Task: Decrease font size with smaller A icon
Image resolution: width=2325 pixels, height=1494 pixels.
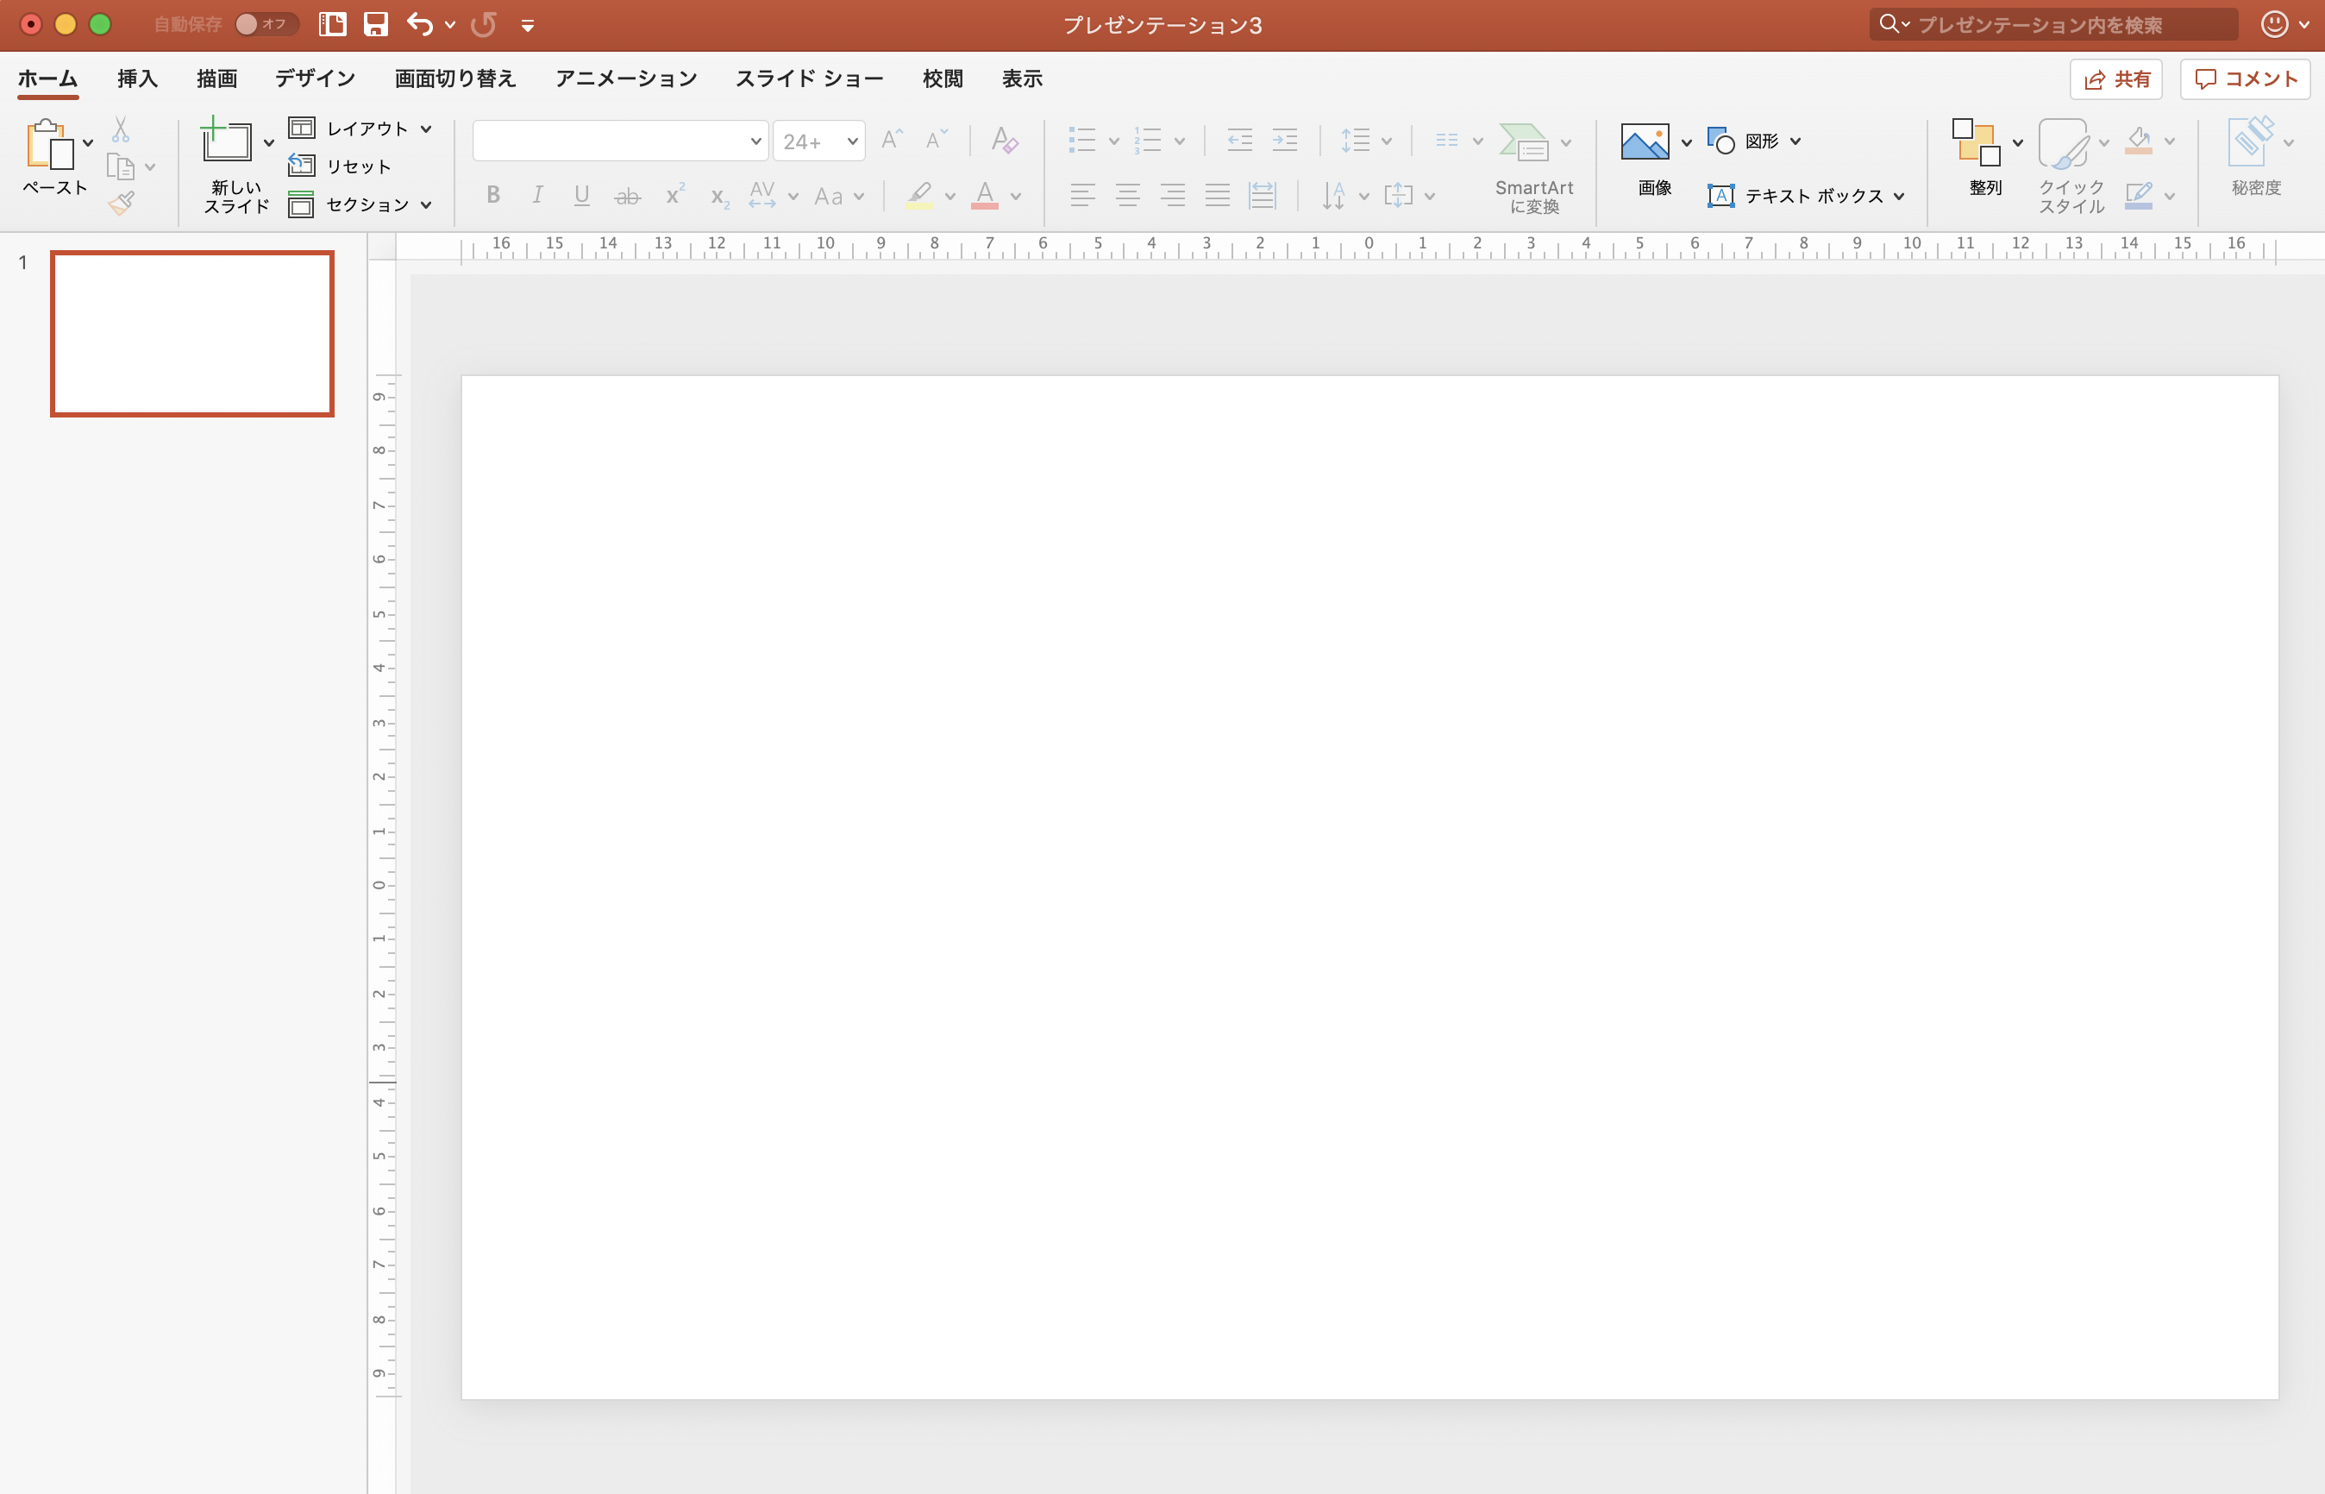Action: point(935,141)
